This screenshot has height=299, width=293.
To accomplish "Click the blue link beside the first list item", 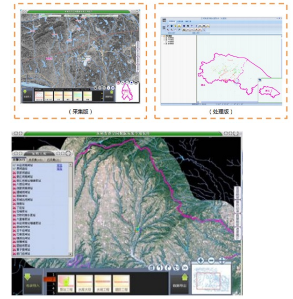I will click(59, 164).
